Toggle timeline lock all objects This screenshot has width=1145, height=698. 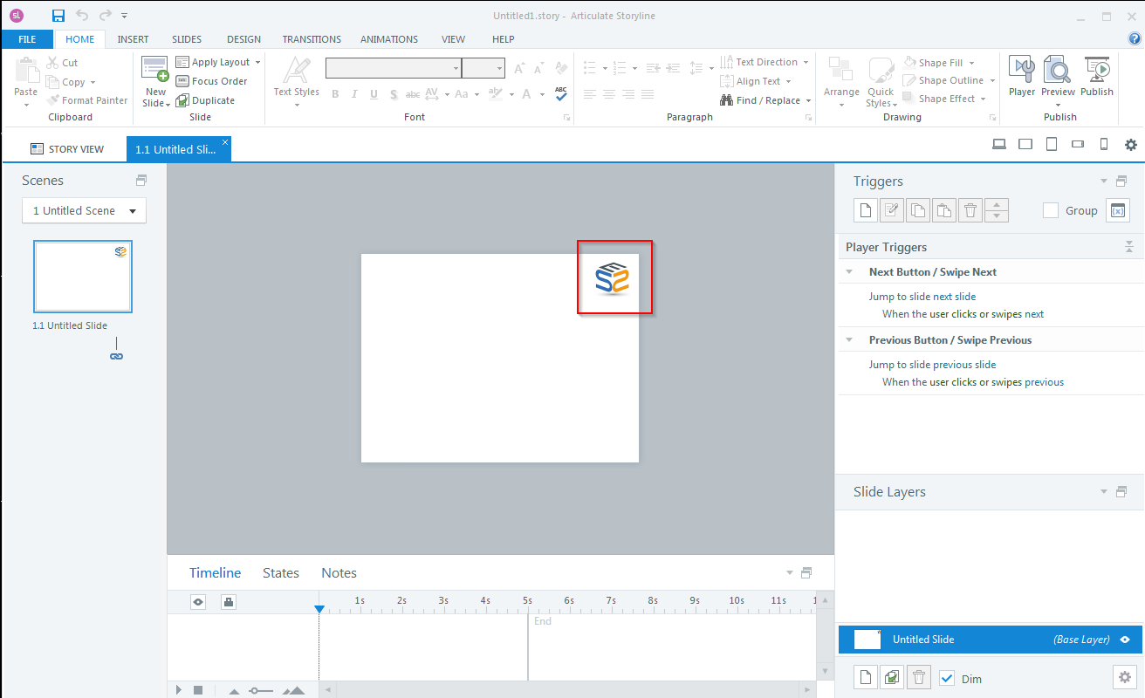[228, 601]
